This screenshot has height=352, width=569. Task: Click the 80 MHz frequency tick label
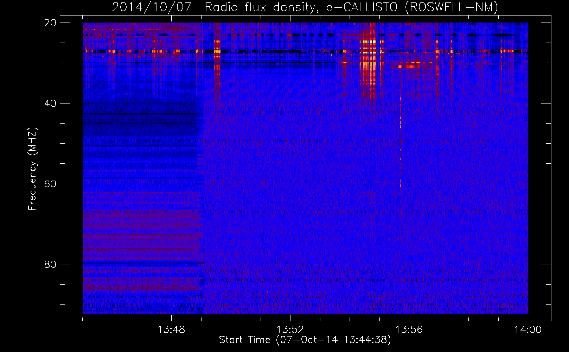[50, 264]
